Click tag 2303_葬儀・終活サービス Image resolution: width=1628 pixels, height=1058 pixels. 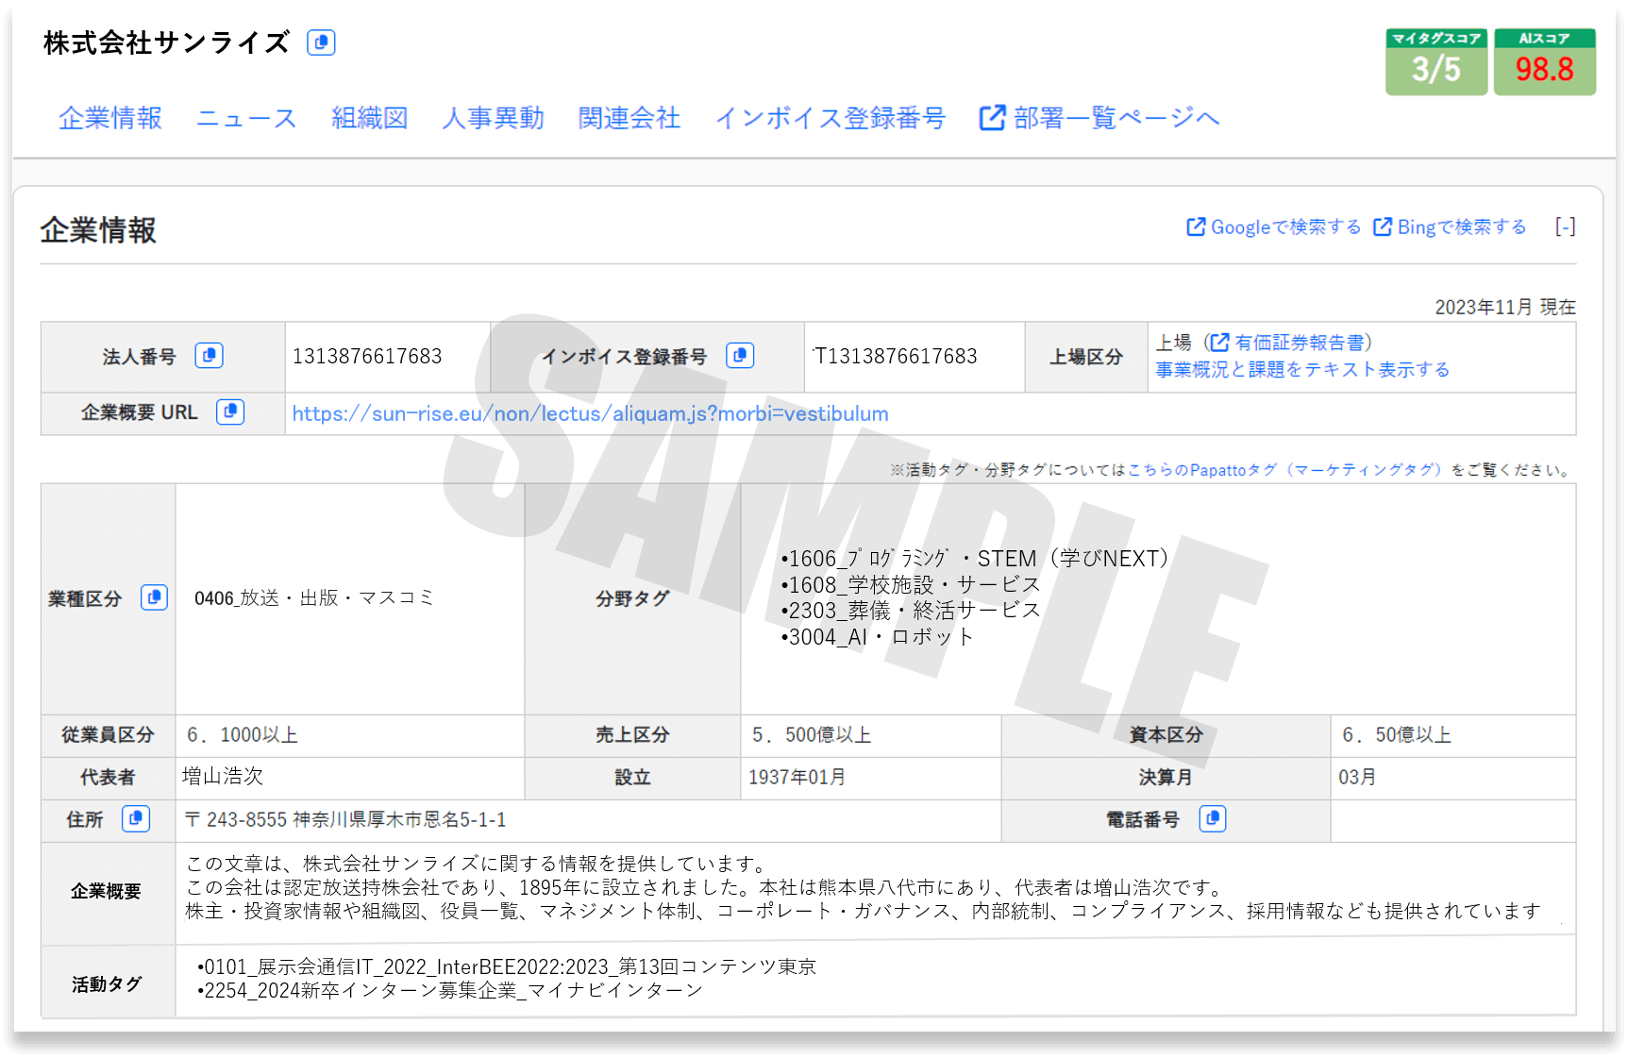click(x=911, y=610)
